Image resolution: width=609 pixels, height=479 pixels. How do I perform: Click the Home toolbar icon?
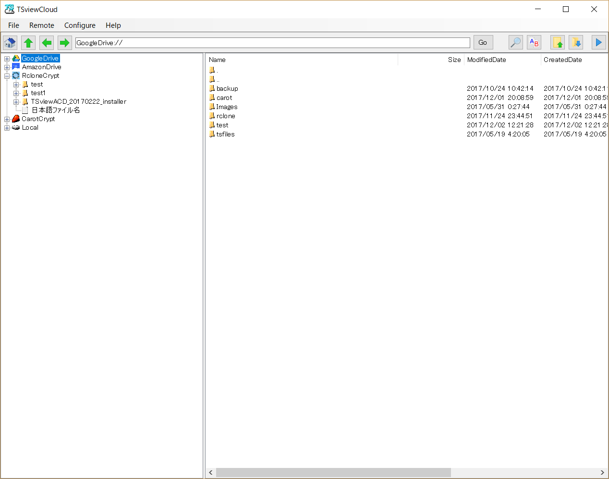coord(10,43)
